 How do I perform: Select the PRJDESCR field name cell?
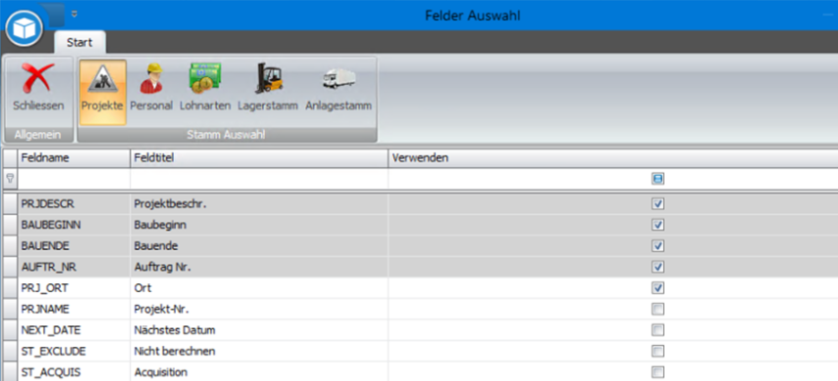74,204
